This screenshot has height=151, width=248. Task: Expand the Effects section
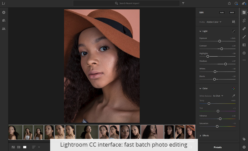[201, 135]
